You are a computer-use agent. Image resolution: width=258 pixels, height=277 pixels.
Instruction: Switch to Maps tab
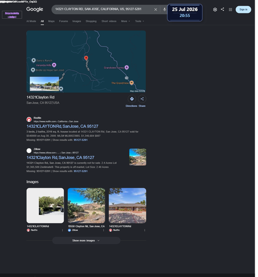[51, 22]
